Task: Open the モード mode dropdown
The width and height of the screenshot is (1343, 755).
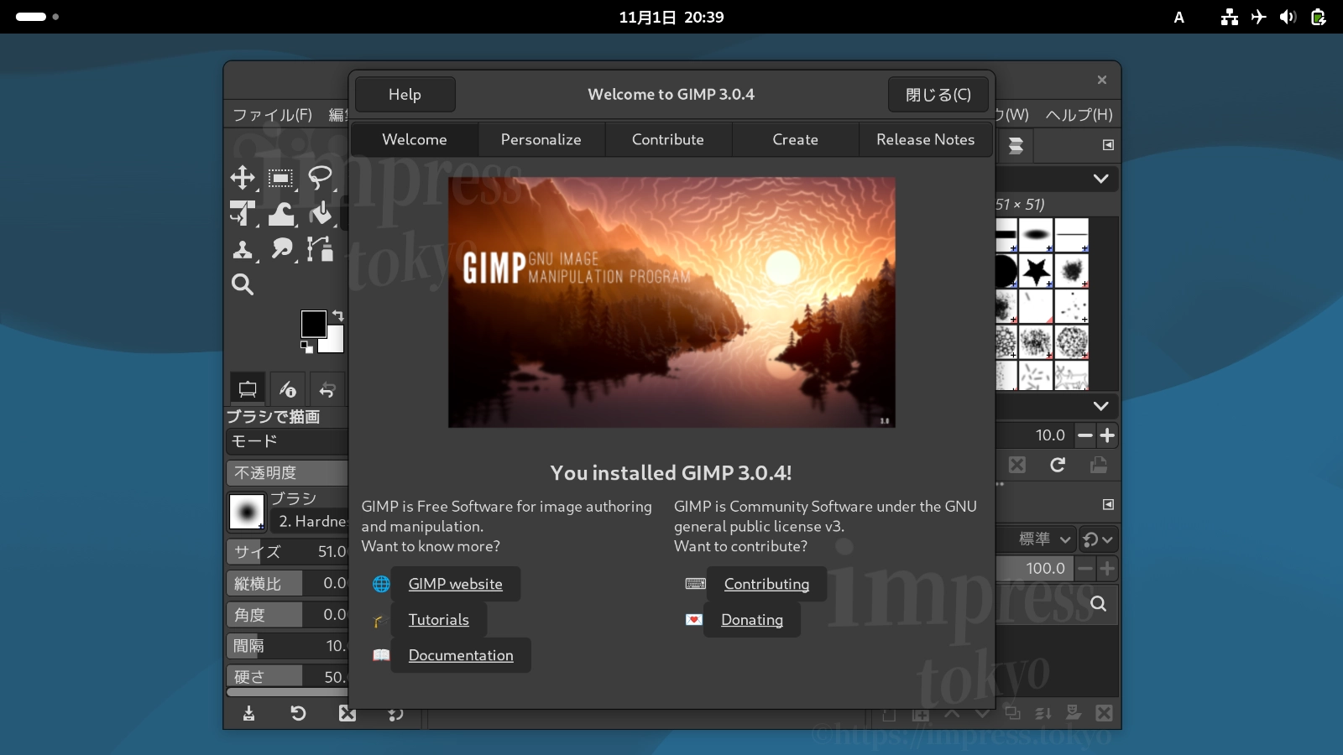Action: pos(287,441)
